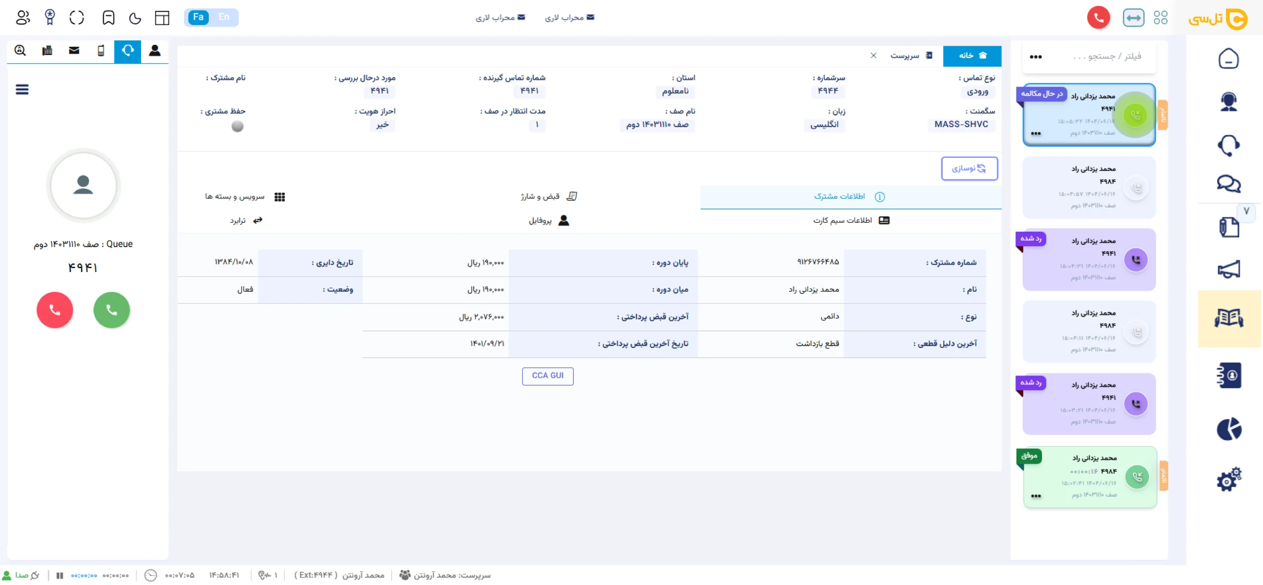Select the fax icon tab
Viewport: 1263px width, 585px height.
pyautogui.click(x=47, y=50)
